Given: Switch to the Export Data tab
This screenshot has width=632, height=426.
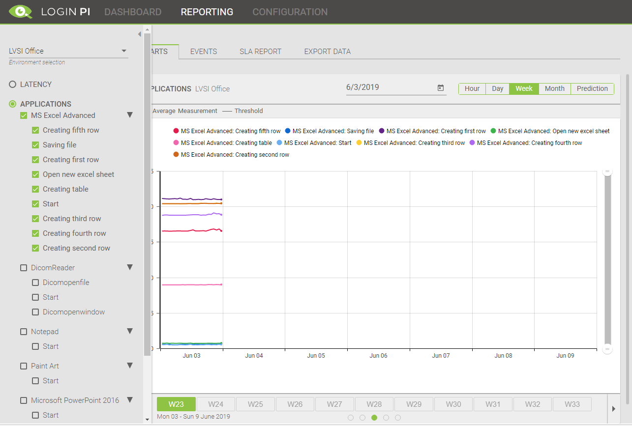Looking at the screenshot, I should (328, 52).
